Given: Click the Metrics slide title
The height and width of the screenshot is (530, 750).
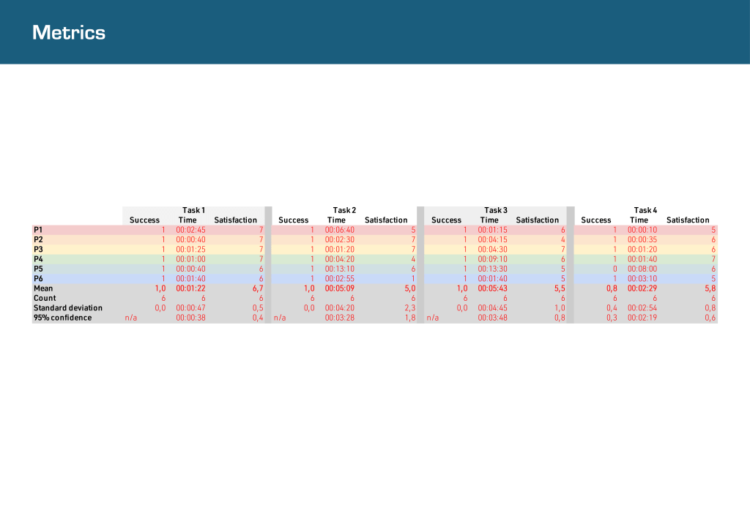Looking at the screenshot, I should click(x=69, y=33).
